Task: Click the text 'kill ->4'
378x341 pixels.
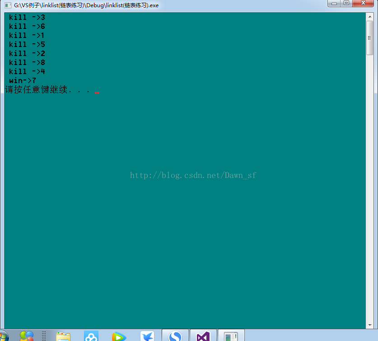Action: pyautogui.click(x=27, y=71)
